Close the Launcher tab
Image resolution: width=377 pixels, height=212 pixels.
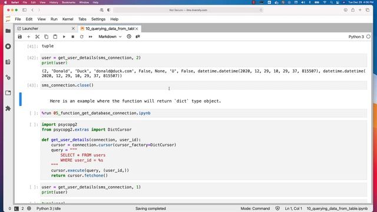click(73, 29)
